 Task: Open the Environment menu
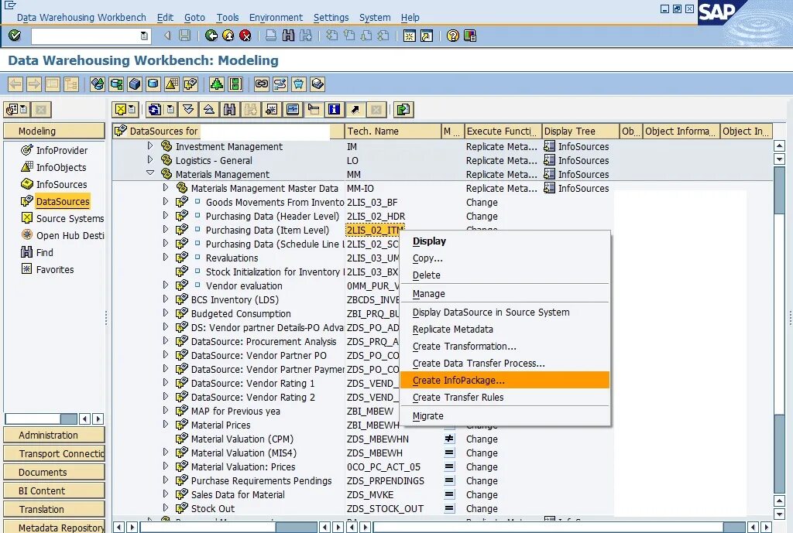click(276, 17)
